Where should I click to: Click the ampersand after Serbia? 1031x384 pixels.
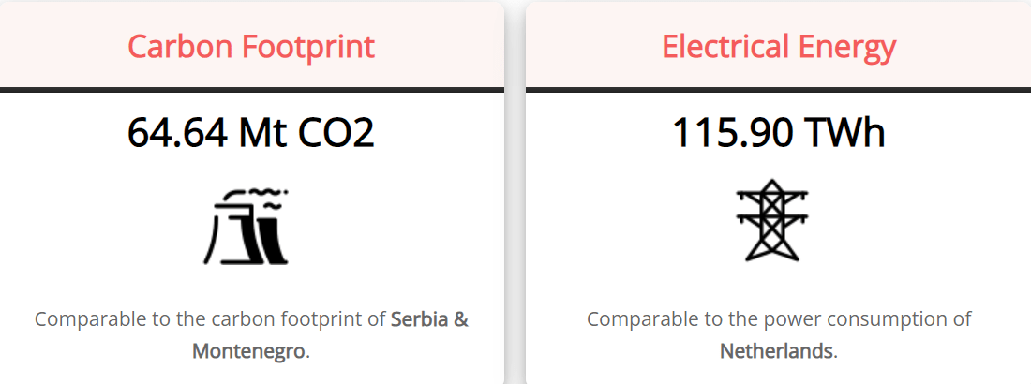pos(461,319)
